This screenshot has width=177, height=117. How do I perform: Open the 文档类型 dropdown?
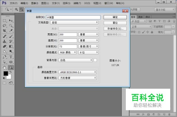pyautogui.click(x=74, y=23)
